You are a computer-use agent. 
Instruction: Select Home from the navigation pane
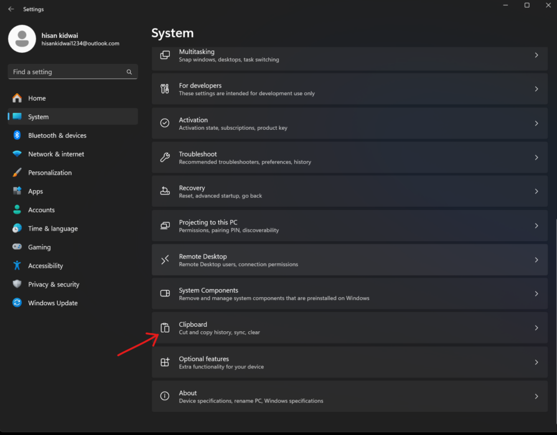(37, 98)
